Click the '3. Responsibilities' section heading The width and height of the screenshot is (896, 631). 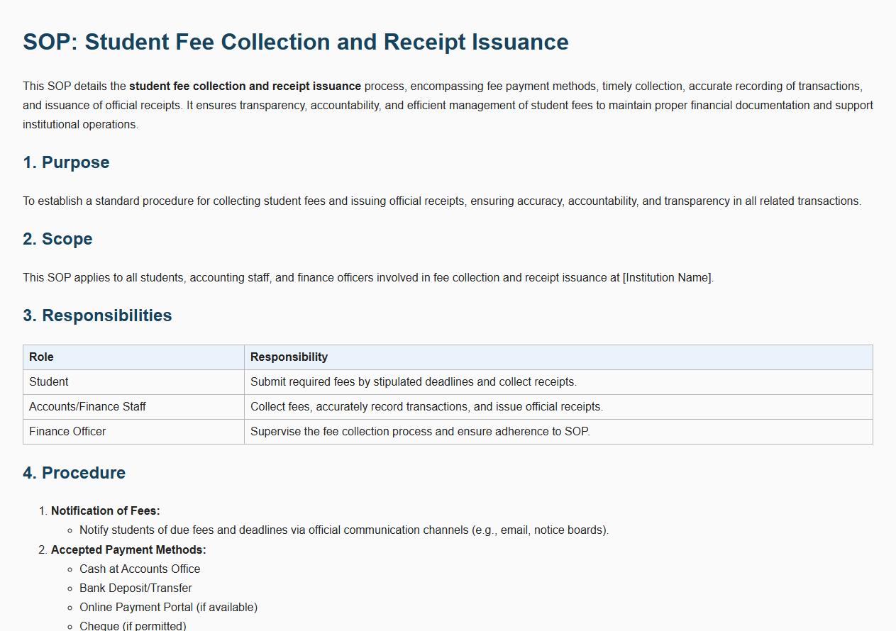pos(97,315)
